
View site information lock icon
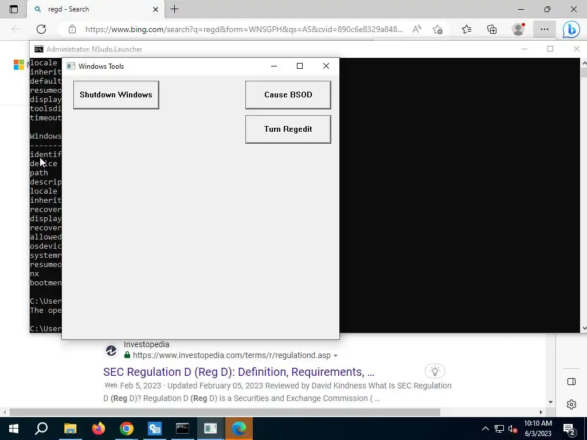72,29
